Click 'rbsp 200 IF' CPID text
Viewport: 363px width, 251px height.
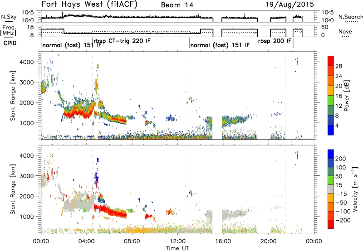click(275, 41)
